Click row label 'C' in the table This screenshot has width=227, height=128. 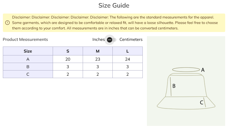click(x=28, y=74)
